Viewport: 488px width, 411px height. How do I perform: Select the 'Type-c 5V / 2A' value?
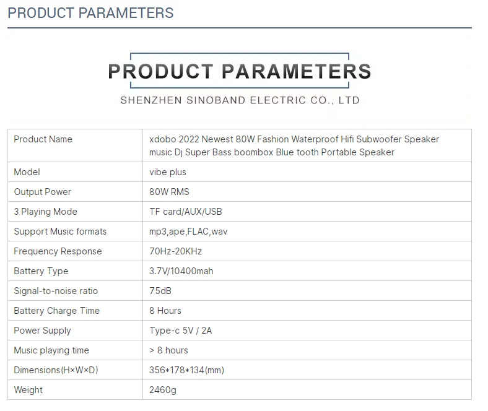180,331
